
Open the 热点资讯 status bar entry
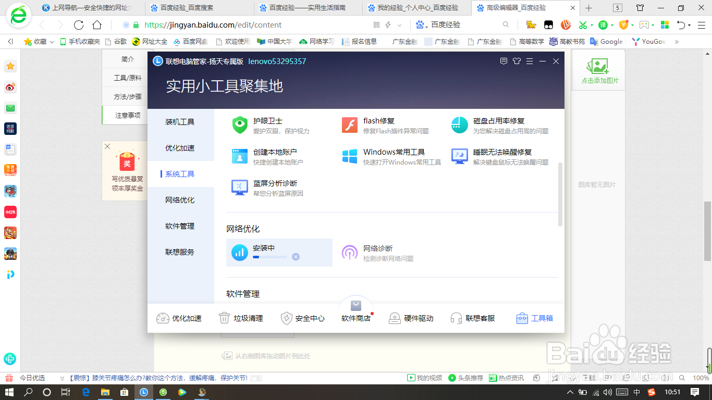506,378
